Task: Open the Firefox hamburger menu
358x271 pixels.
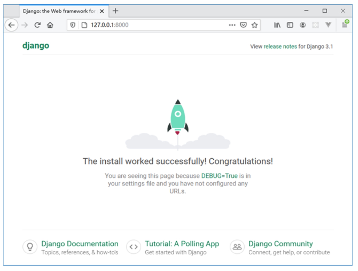Action: pyautogui.click(x=345, y=25)
